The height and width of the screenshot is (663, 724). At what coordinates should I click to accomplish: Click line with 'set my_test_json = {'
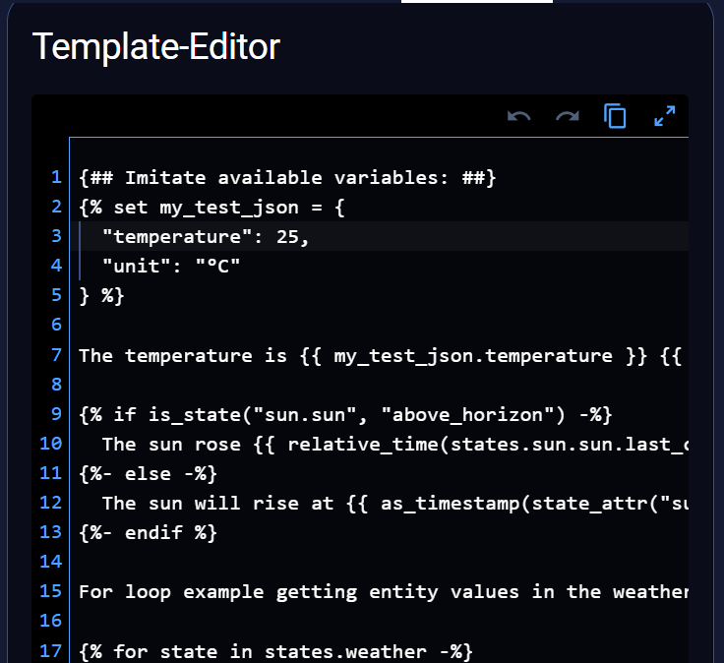coord(211,208)
